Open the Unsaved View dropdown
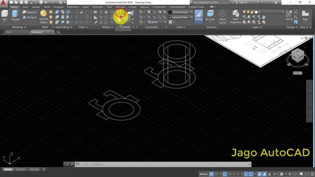Viewport: 315px width, 177px height. [181, 18]
